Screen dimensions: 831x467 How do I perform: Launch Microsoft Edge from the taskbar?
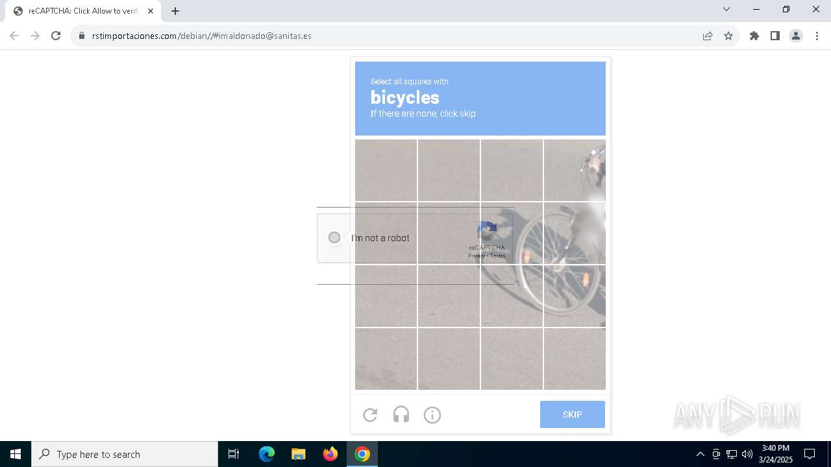click(267, 454)
